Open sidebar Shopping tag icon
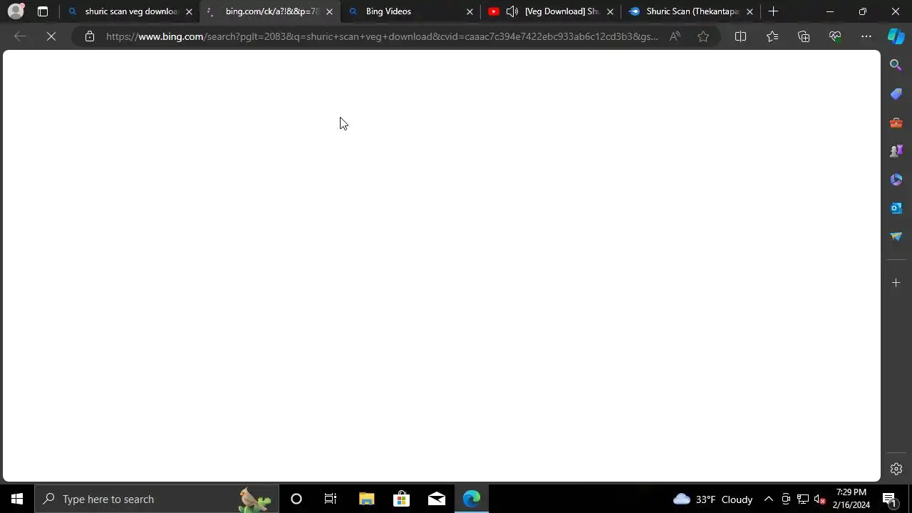Image resolution: width=912 pixels, height=513 pixels. coord(896,93)
